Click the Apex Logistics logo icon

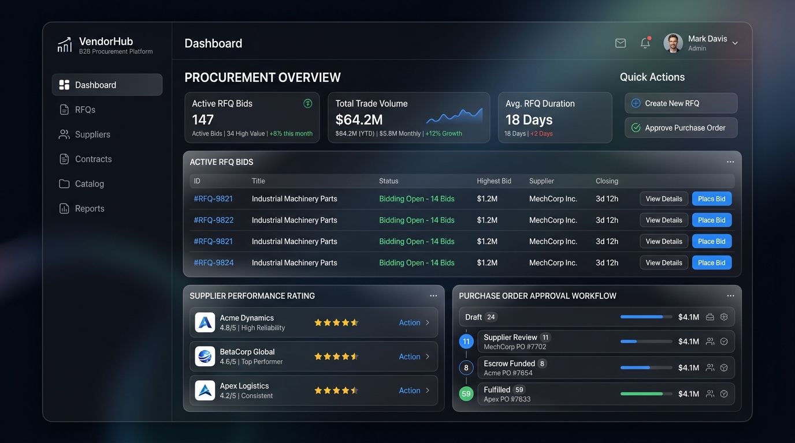(x=205, y=391)
